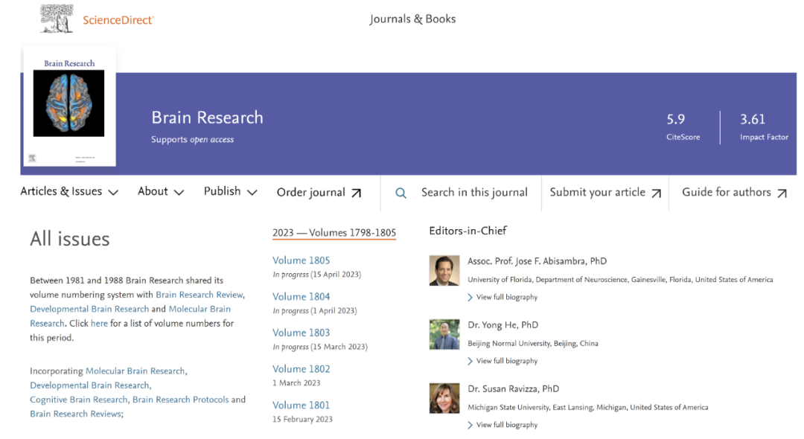Expand the Articles & Issues dropdown

pos(69,191)
